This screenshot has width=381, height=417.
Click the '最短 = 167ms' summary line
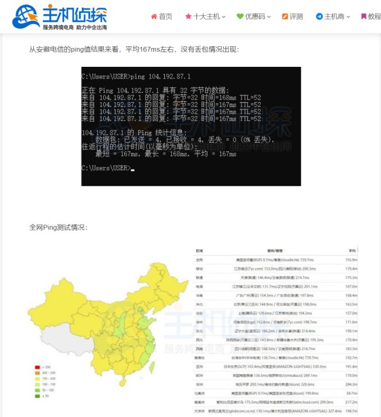coord(166,154)
